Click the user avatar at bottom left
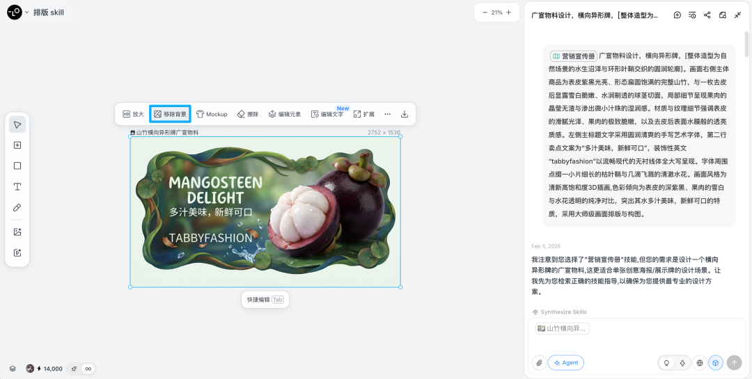 (30, 369)
